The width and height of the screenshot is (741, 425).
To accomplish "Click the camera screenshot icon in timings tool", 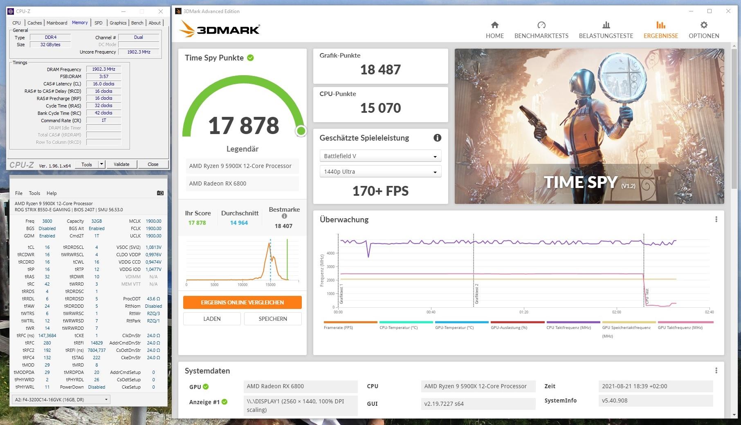I will pyautogui.click(x=160, y=193).
